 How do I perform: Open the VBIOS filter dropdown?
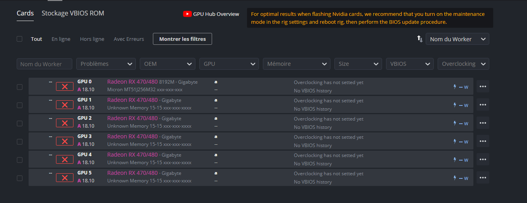click(409, 64)
